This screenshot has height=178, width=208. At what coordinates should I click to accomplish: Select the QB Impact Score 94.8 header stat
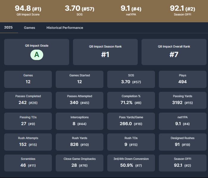[28, 10]
